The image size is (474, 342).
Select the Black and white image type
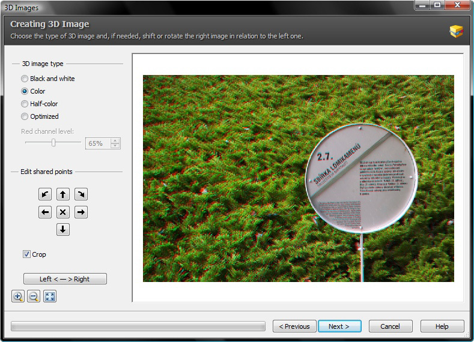pos(25,79)
